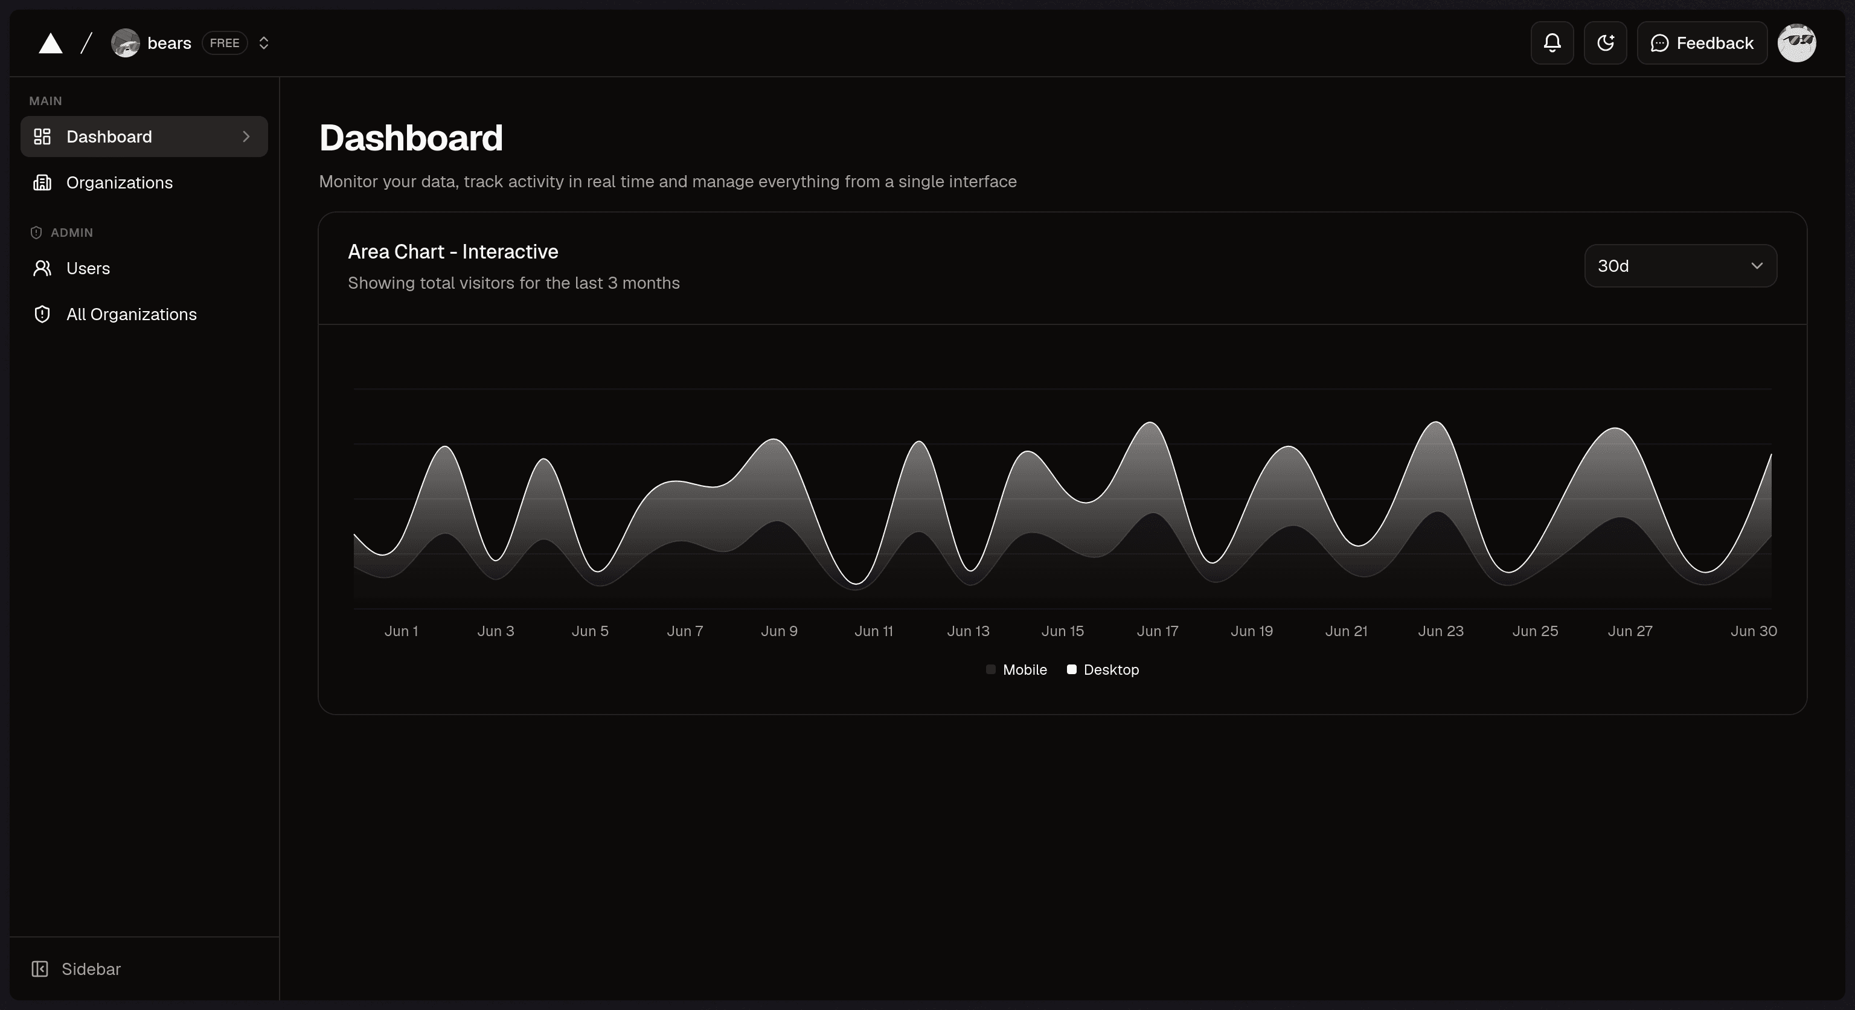Open the workspace switcher chevrons next to FREE

(x=263, y=42)
